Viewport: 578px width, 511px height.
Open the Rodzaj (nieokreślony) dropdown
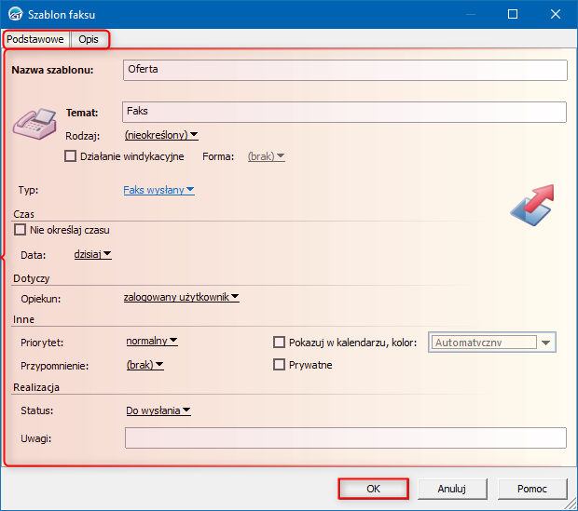click(161, 135)
